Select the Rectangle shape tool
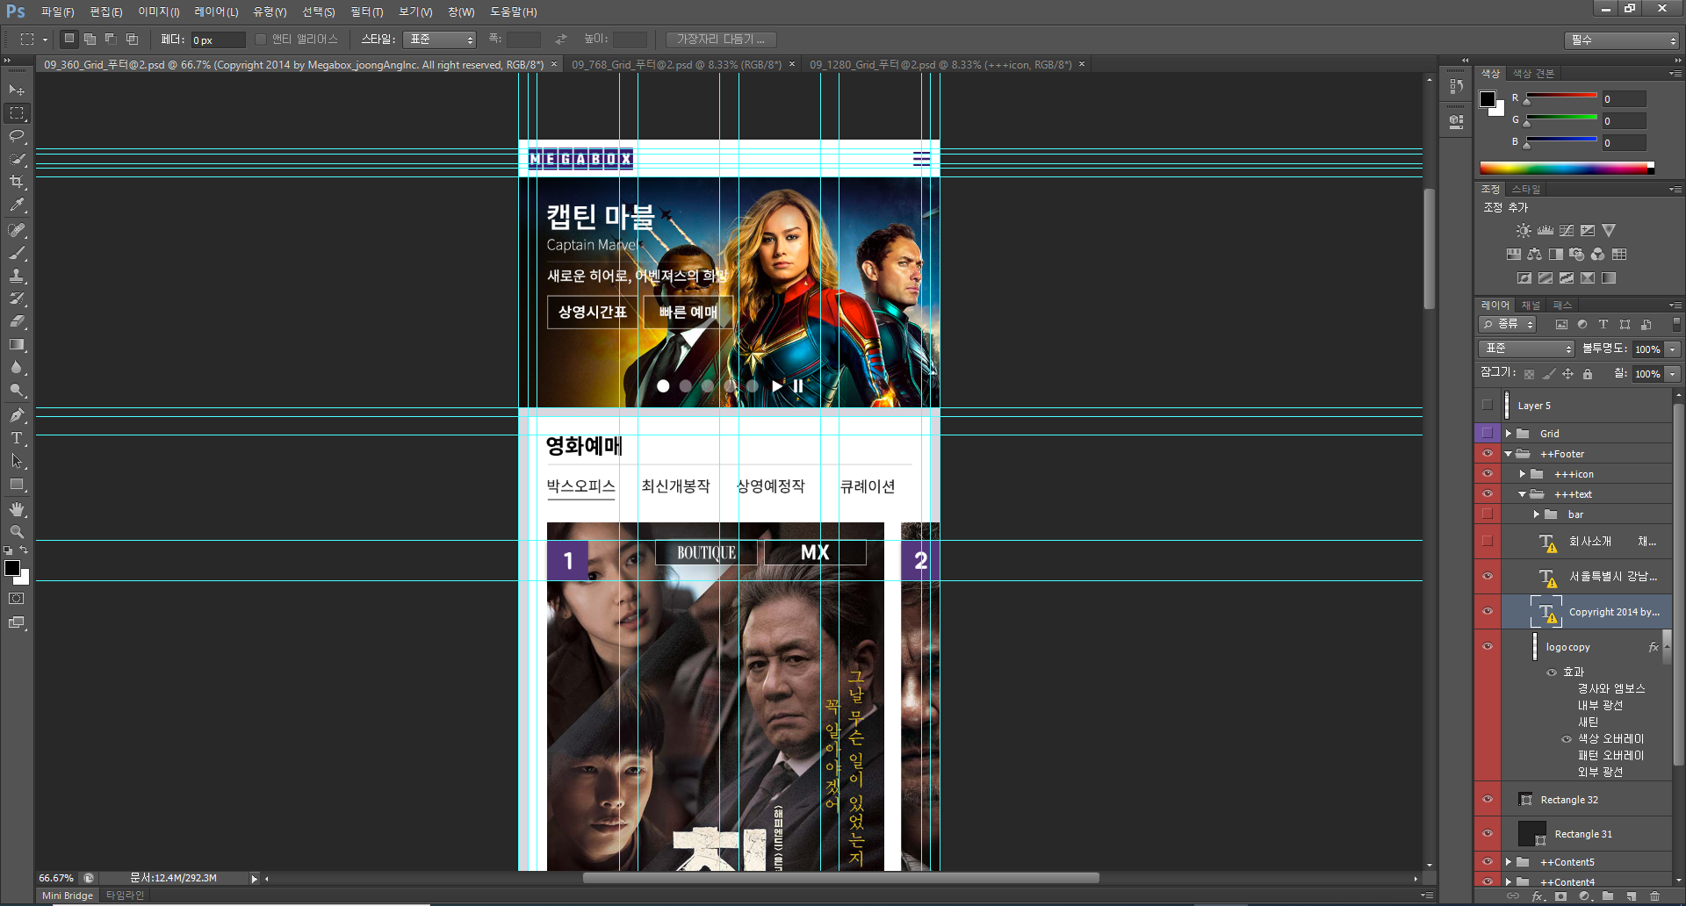The image size is (1686, 906). click(17, 484)
